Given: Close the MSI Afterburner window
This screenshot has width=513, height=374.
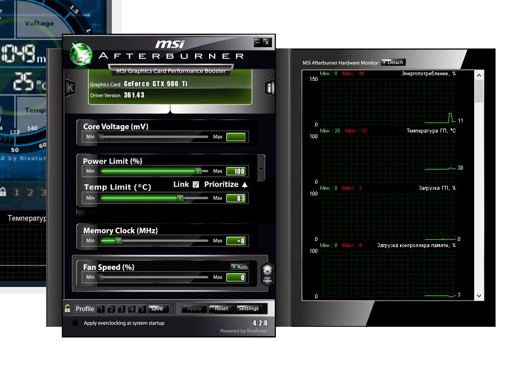Looking at the screenshot, I should (x=267, y=42).
